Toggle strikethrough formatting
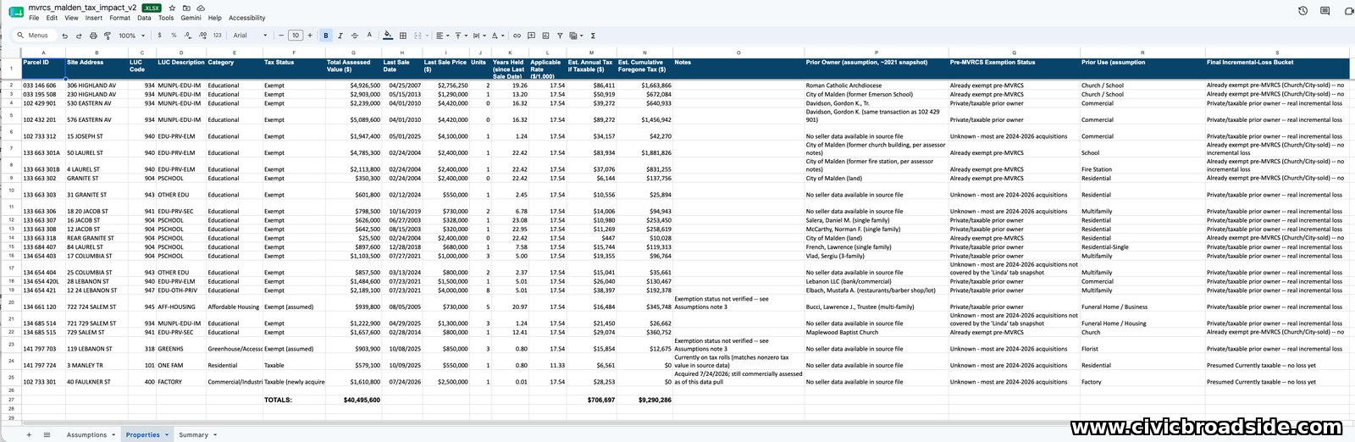The image size is (1355, 442). pyautogui.click(x=355, y=36)
